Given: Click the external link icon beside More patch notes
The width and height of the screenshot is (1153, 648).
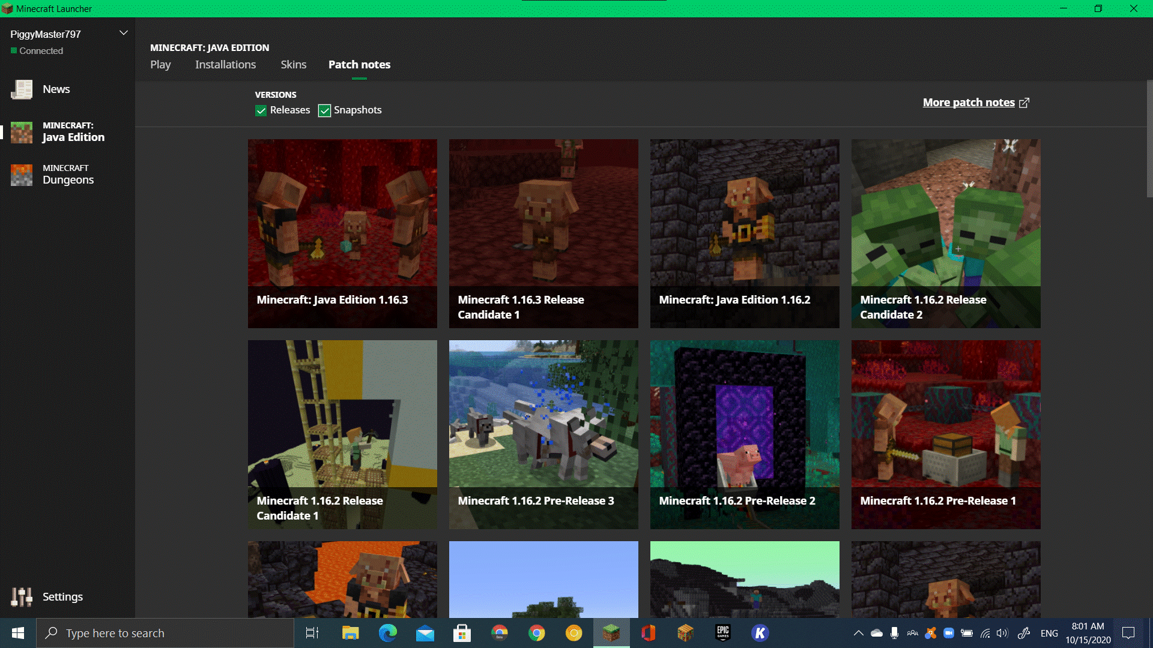Looking at the screenshot, I should 1024,103.
